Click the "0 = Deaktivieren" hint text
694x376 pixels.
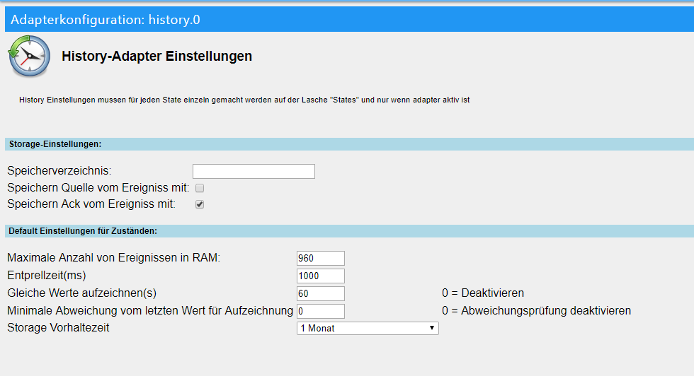482,293
